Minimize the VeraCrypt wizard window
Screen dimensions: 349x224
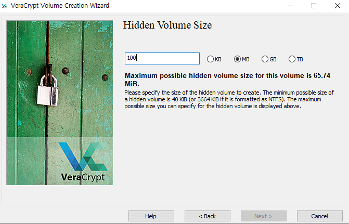[x=290, y=6]
